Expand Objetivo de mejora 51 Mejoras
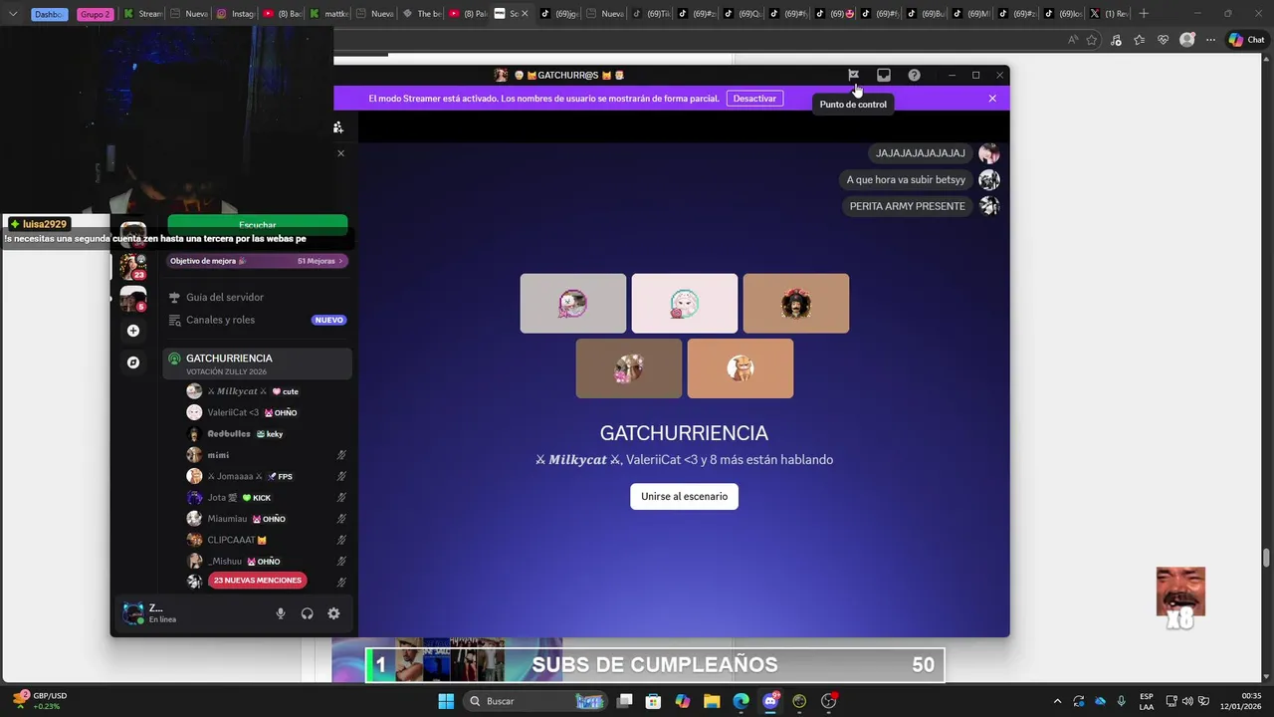Viewport: 1274px width, 717px height. click(257, 261)
